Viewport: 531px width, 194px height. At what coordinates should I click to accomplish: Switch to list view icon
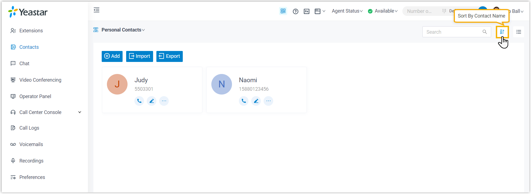[519, 32]
